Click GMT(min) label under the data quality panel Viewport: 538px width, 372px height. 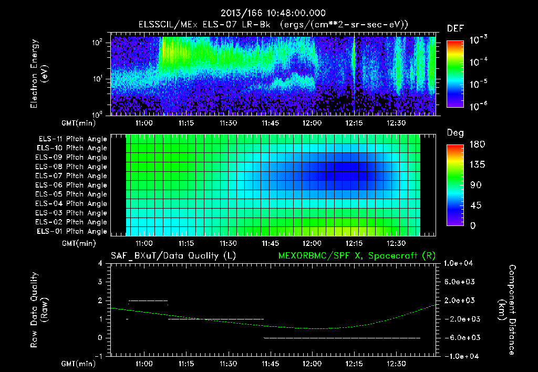79,364
